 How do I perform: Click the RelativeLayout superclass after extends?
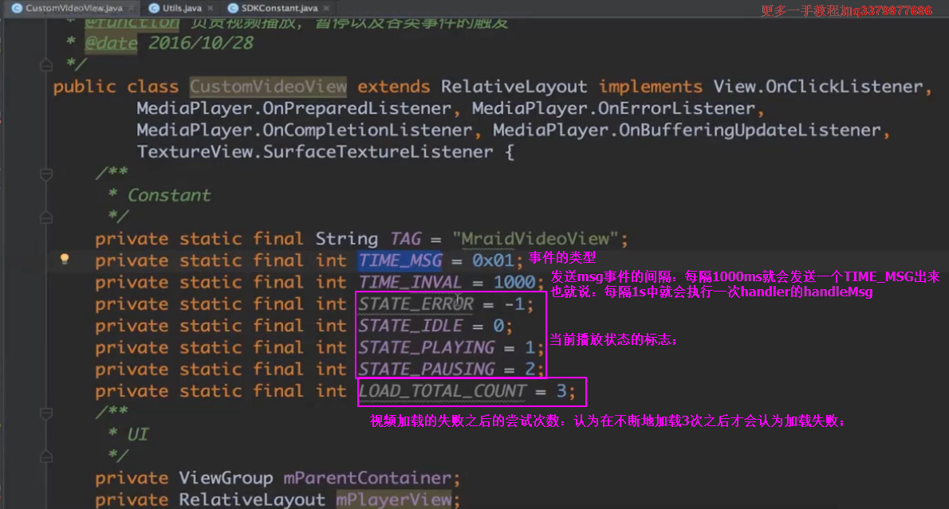[x=514, y=87]
